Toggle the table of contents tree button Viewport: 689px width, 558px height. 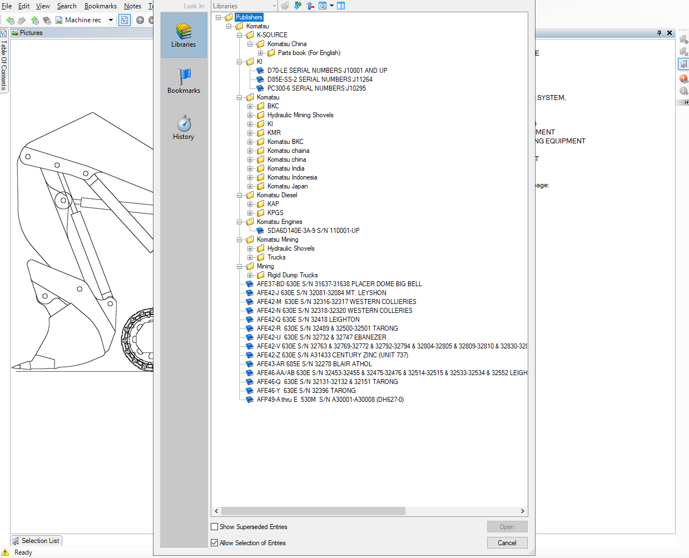(x=125, y=20)
